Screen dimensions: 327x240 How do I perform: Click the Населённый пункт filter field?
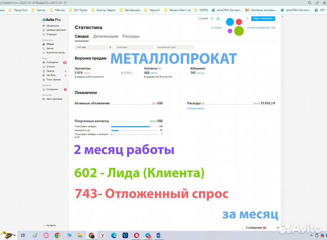pos(175,47)
